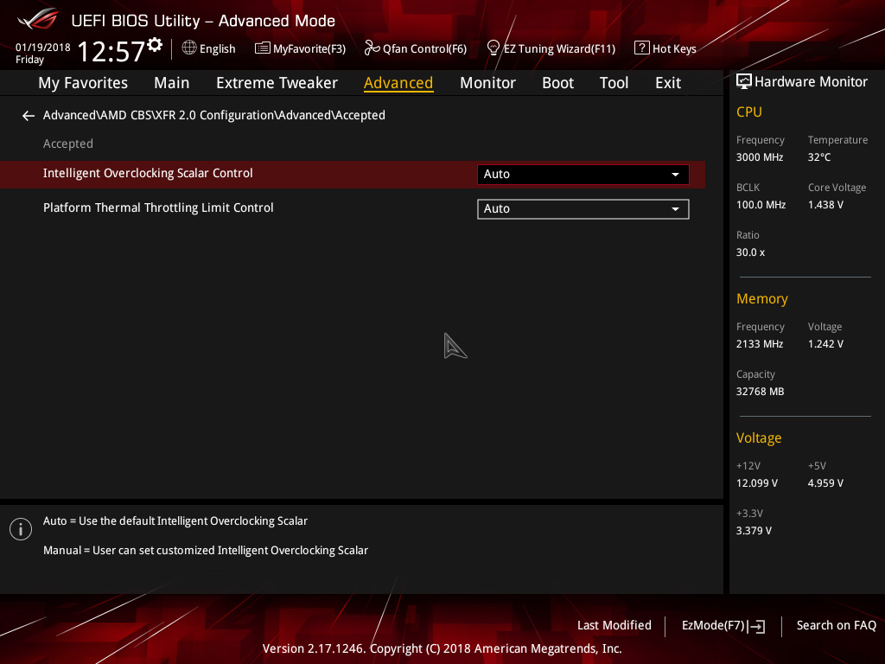
Task: Click +12V reading 12.099 V
Action: [757, 483]
